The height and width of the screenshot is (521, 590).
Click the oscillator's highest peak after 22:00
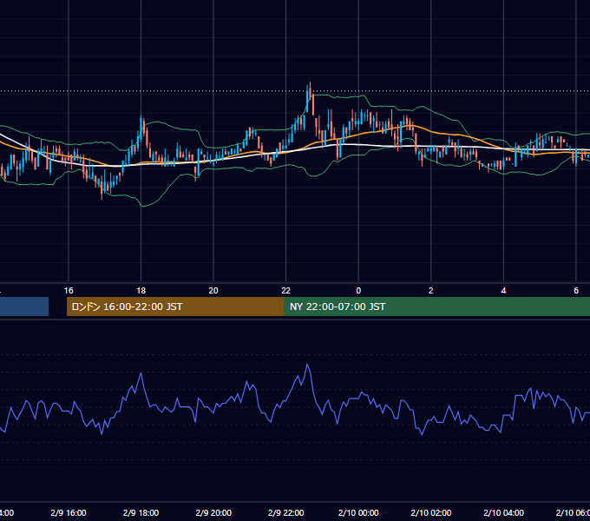(307, 364)
